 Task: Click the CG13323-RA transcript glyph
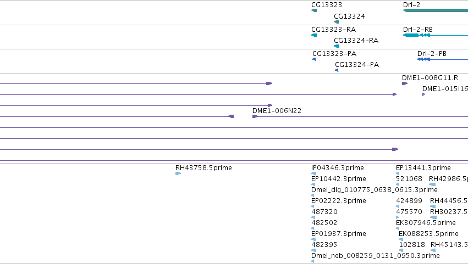click(314, 35)
